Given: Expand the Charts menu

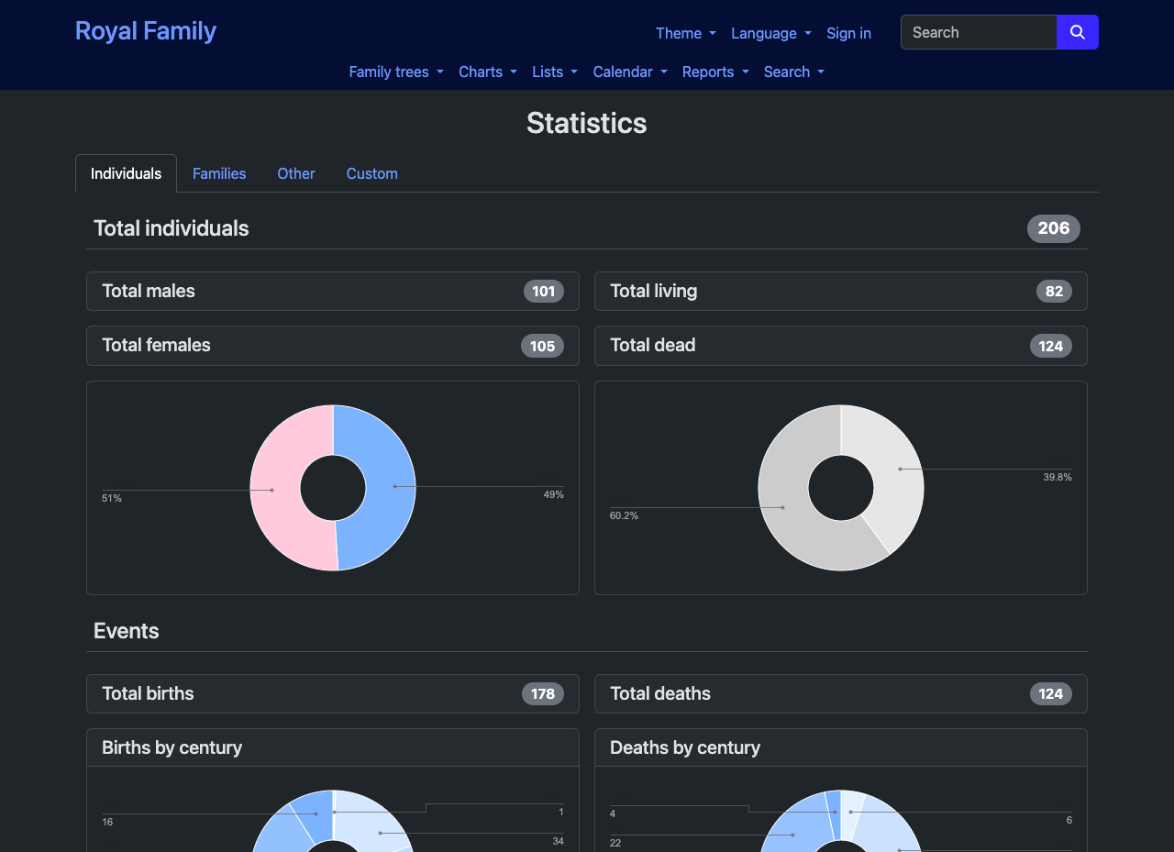Looking at the screenshot, I should (488, 72).
